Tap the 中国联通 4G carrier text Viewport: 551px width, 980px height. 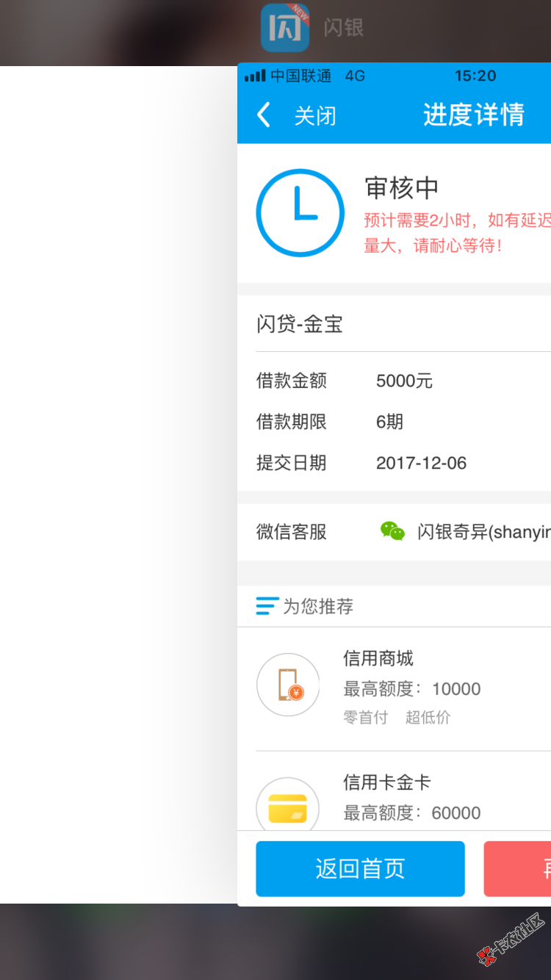[x=317, y=76]
